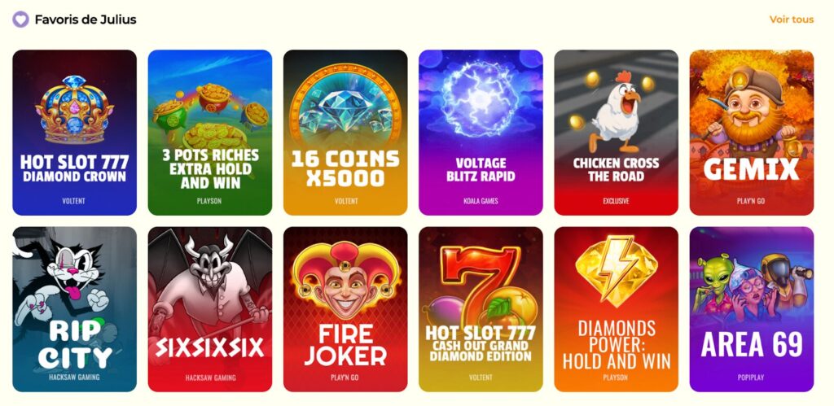Select the SixSixSix game tile
The width and height of the screenshot is (834, 406).
point(210,309)
